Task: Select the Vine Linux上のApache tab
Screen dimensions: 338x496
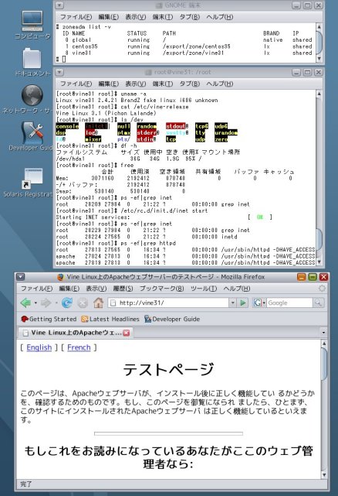Action: (75, 333)
